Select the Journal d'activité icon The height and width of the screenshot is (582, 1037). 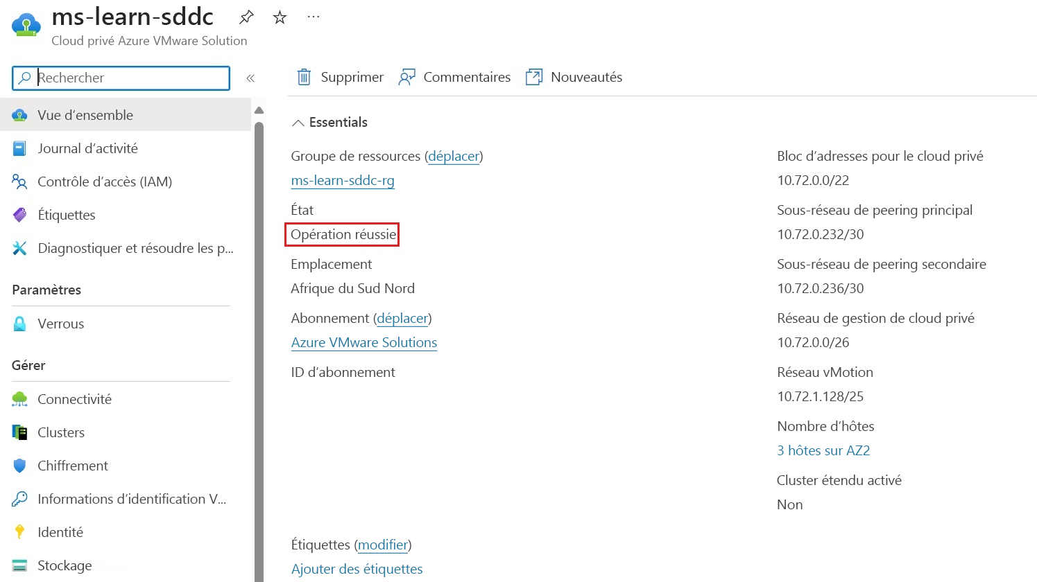coord(20,148)
